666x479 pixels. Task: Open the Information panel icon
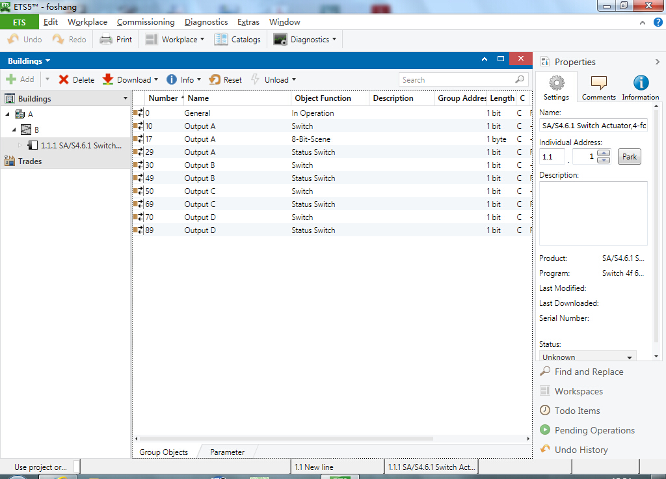tap(641, 83)
